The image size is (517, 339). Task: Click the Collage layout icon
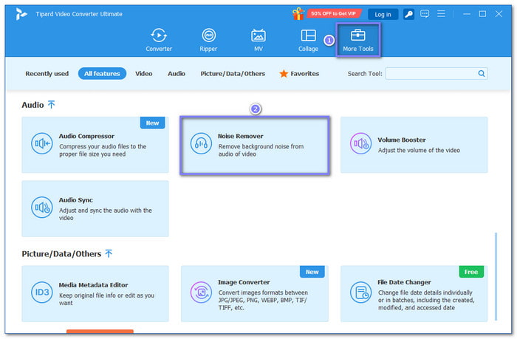308,35
